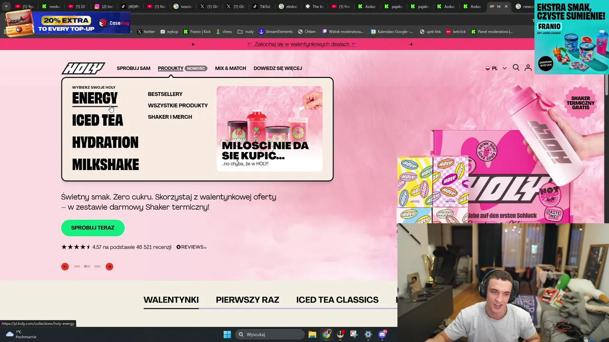Open the StreamElements bookmark
Viewport: 609px width, 342px height.
point(275,32)
